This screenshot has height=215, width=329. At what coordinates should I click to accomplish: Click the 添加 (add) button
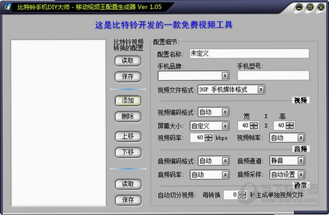128,101
